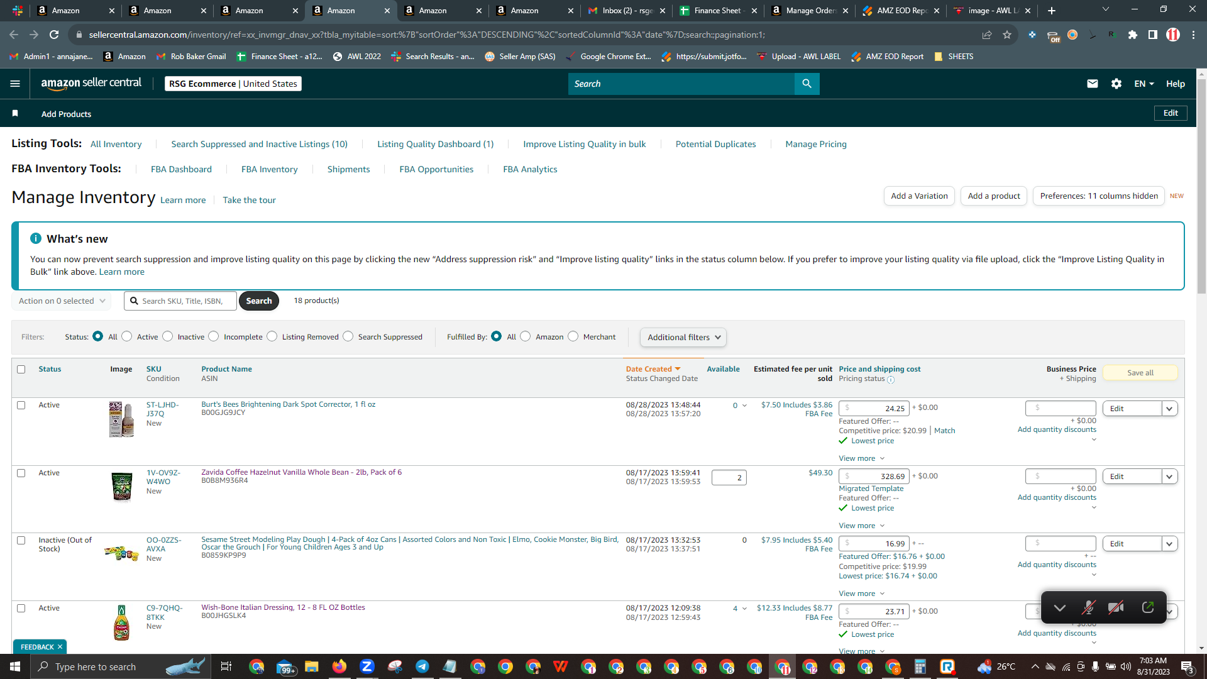Click the Burt's Bees price field 24.25
Screen dimensions: 1207x679
click(x=874, y=409)
